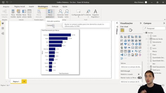
Task: Open the Data table view in sidebar
Action: point(3,28)
